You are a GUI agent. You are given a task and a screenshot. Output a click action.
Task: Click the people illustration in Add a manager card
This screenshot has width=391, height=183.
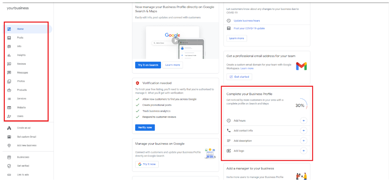[302, 176]
